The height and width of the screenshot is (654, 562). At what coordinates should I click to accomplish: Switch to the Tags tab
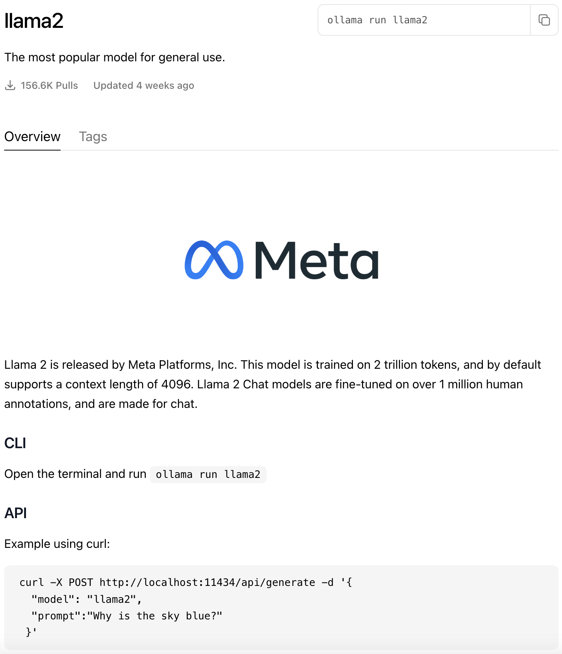[x=93, y=137]
